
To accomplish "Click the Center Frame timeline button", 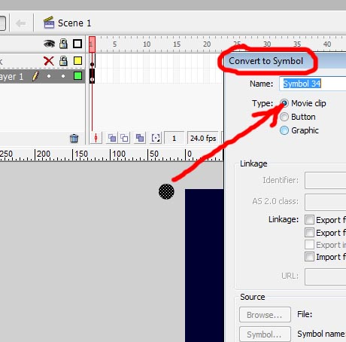I will [x=96, y=138].
